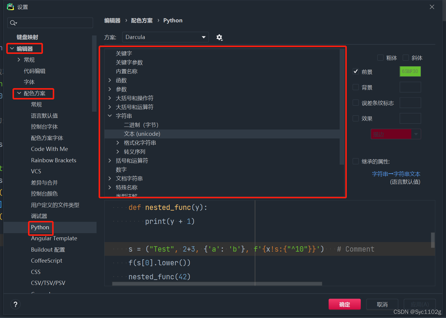Screen dimensions: 446x318
Task: Close the settings dialog
Action: [x=432, y=7]
